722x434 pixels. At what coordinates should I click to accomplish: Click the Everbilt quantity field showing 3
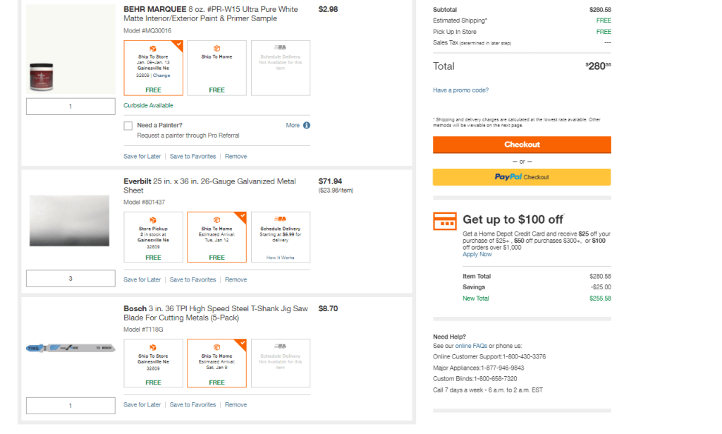tap(71, 279)
